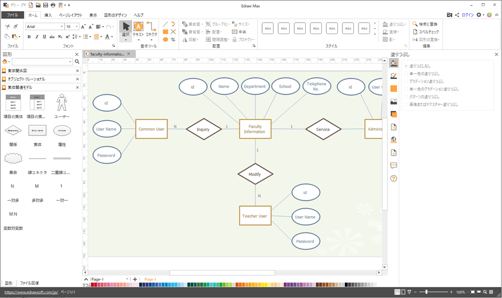This screenshot has width=502, height=298.
Task: Select picture or texture fill option
Action: point(431,104)
